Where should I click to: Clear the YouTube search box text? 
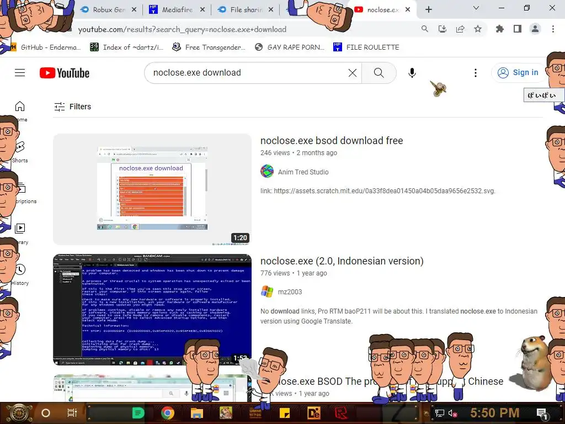[353, 73]
